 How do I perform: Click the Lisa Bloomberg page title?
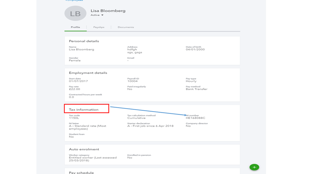point(108,11)
